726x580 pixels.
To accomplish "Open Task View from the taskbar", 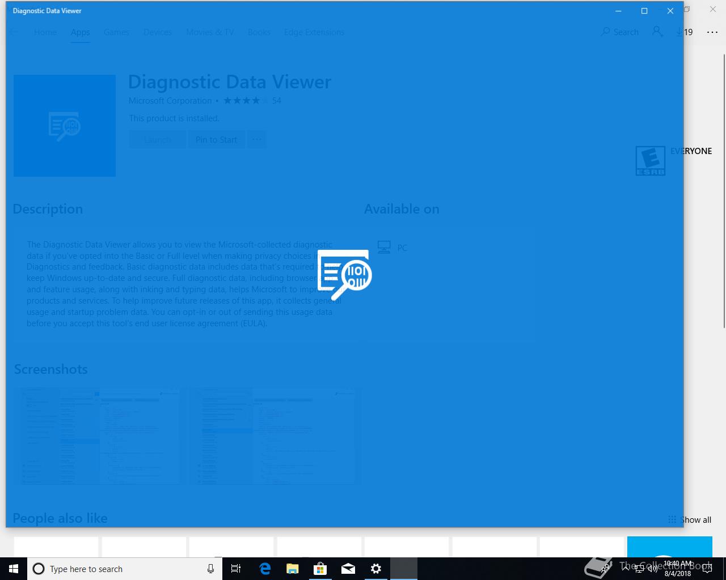I will [x=236, y=569].
